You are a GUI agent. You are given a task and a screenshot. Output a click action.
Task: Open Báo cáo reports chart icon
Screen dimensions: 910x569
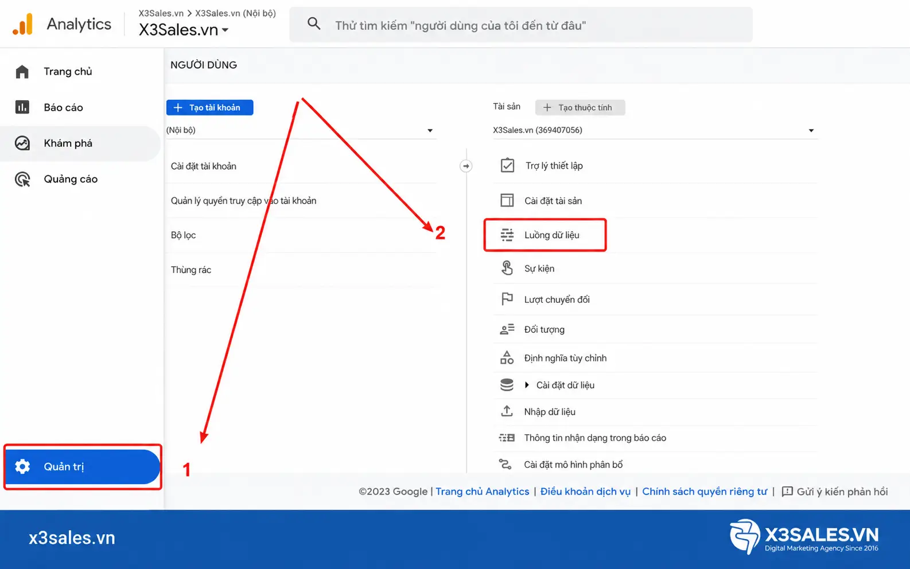pyautogui.click(x=22, y=107)
